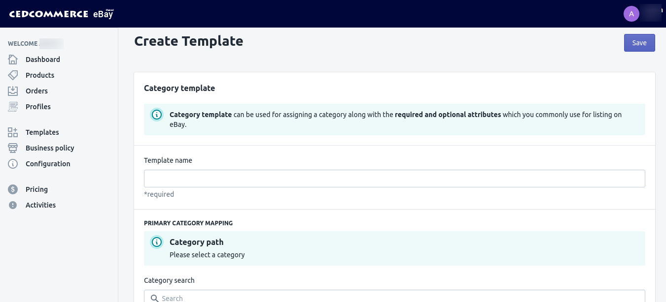Click the Products tag icon
666x302 pixels.
tap(13, 75)
